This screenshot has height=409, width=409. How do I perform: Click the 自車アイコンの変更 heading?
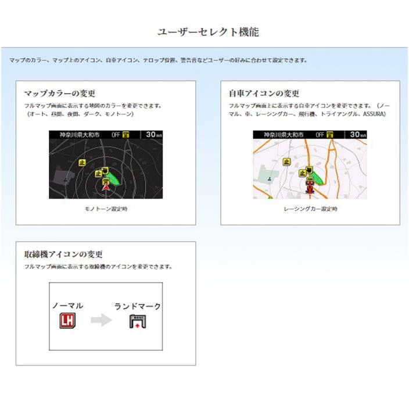pyautogui.click(x=264, y=93)
